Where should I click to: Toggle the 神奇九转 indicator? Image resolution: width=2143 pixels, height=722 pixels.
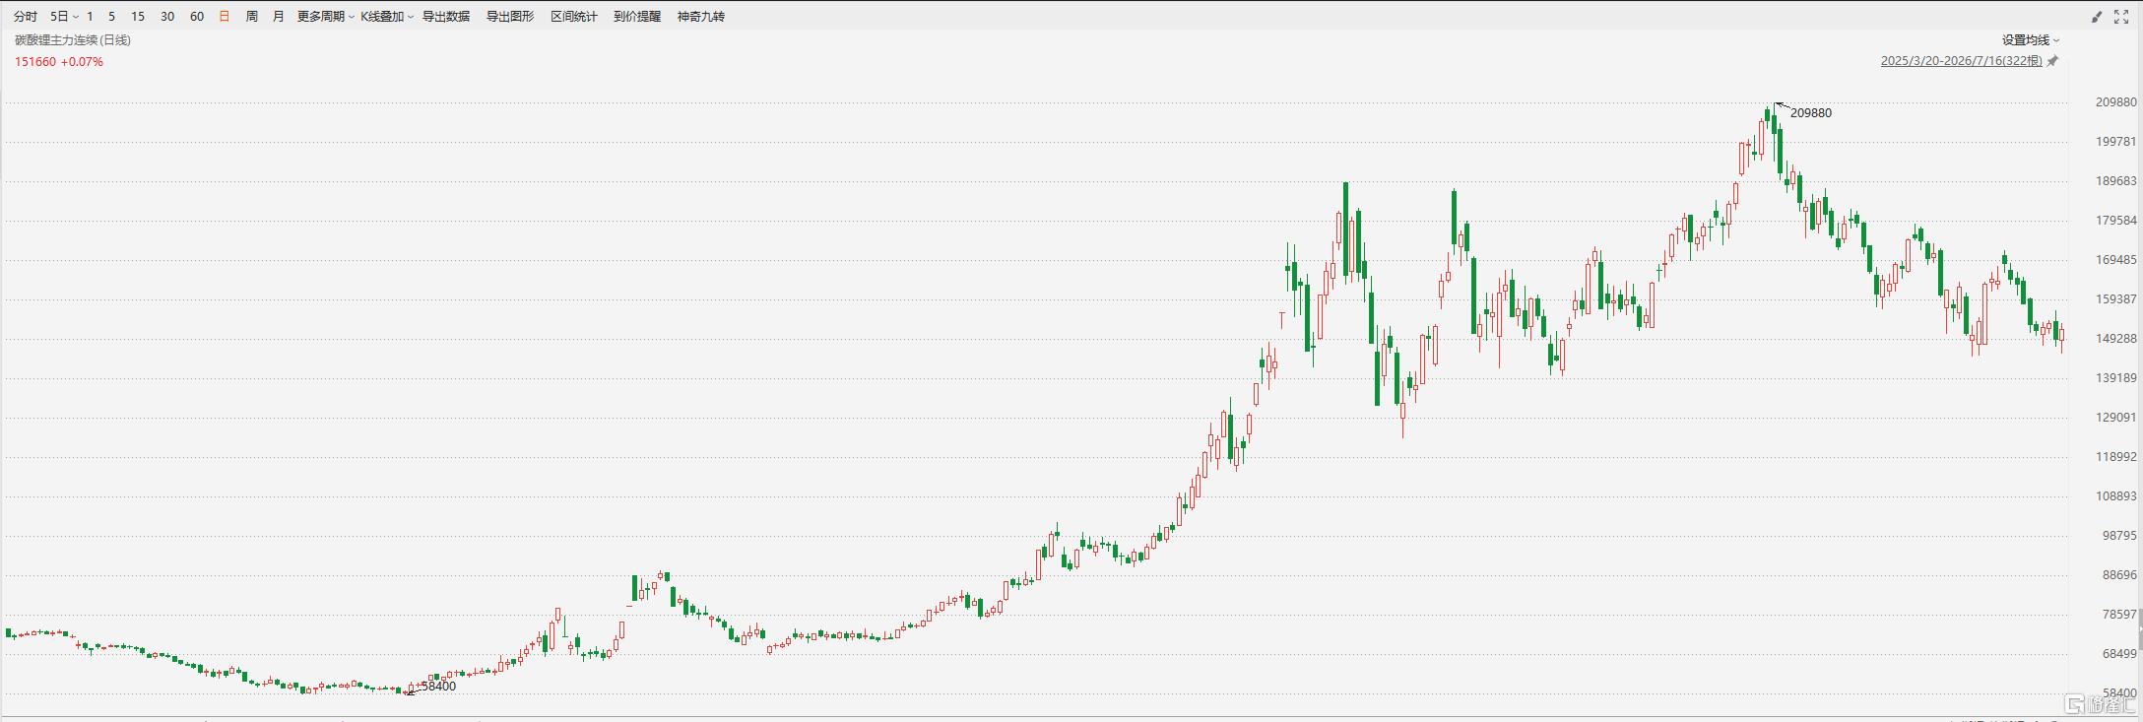[x=701, y=17]
